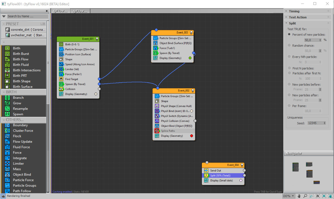This screenshot has width=334, height=199.
Task: Click the Birth Burst icon in operator list
Action: tap(8, 54)
